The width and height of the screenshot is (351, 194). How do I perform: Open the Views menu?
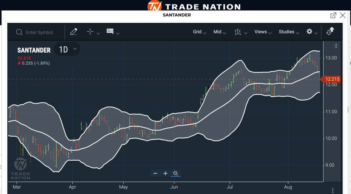263,32
